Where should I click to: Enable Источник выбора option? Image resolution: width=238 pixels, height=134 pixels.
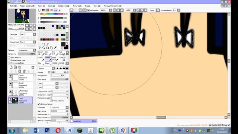point(9,63)
